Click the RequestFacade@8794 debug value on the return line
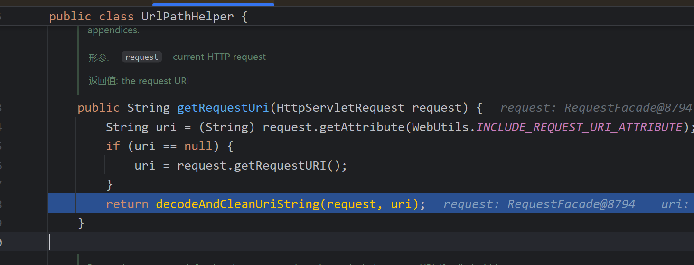The image size is (694, 265). tap(572, 204)
